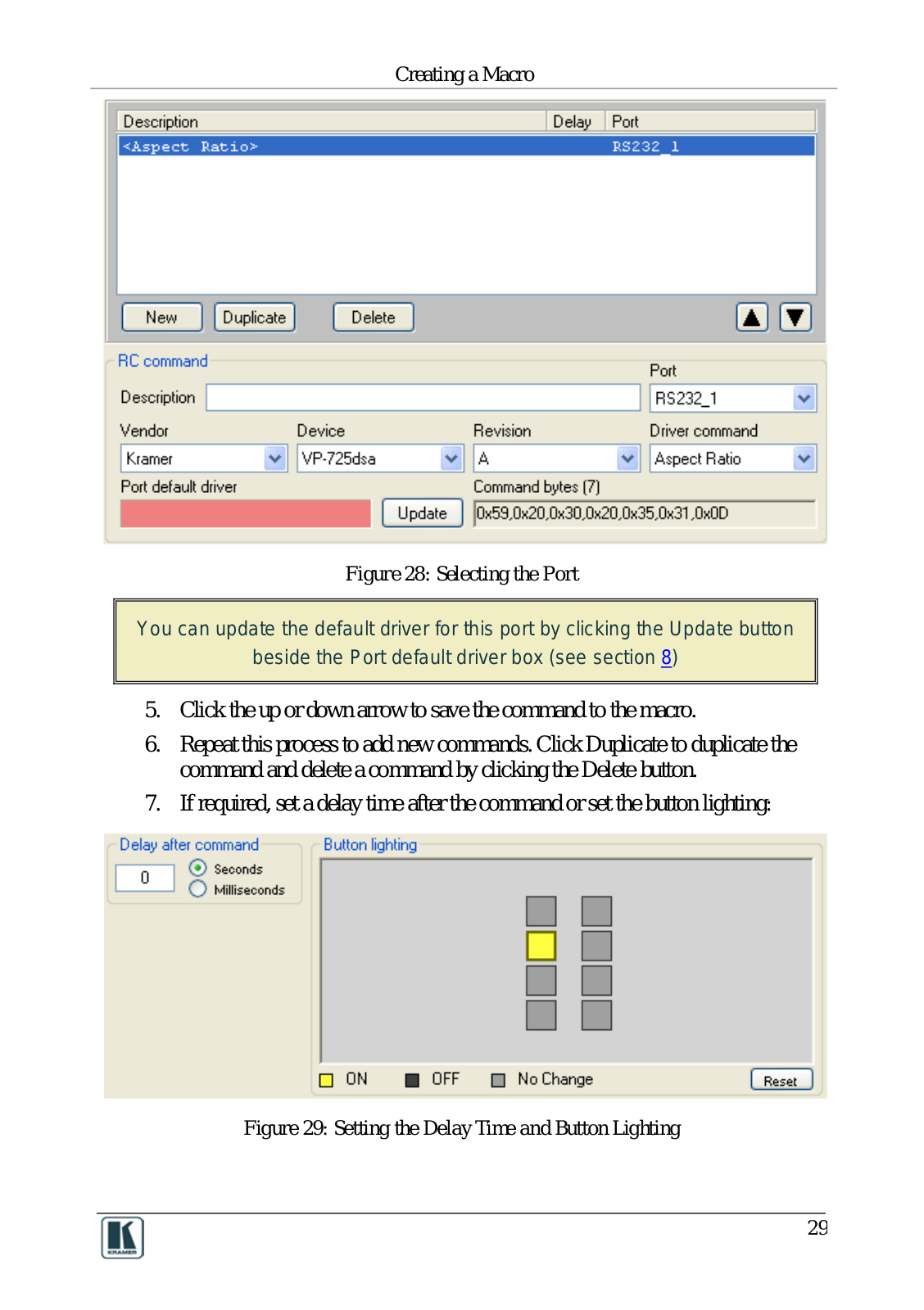Click the move-up arrow button
924x1310 pixels.
coord(752,317)
